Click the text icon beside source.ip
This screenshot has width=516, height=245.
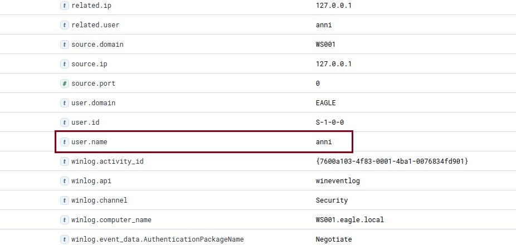pos(65,64)
